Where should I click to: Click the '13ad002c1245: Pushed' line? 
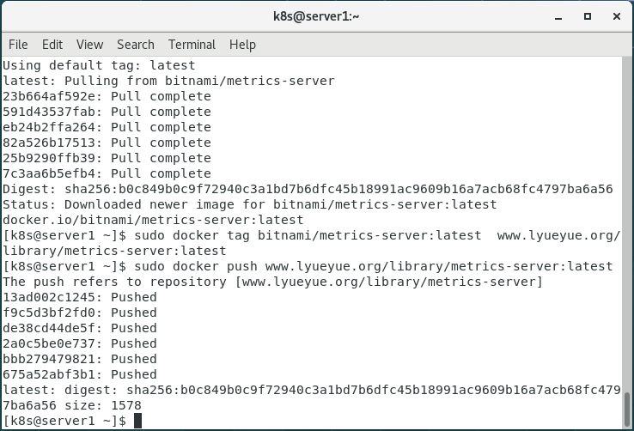(80, 297)
